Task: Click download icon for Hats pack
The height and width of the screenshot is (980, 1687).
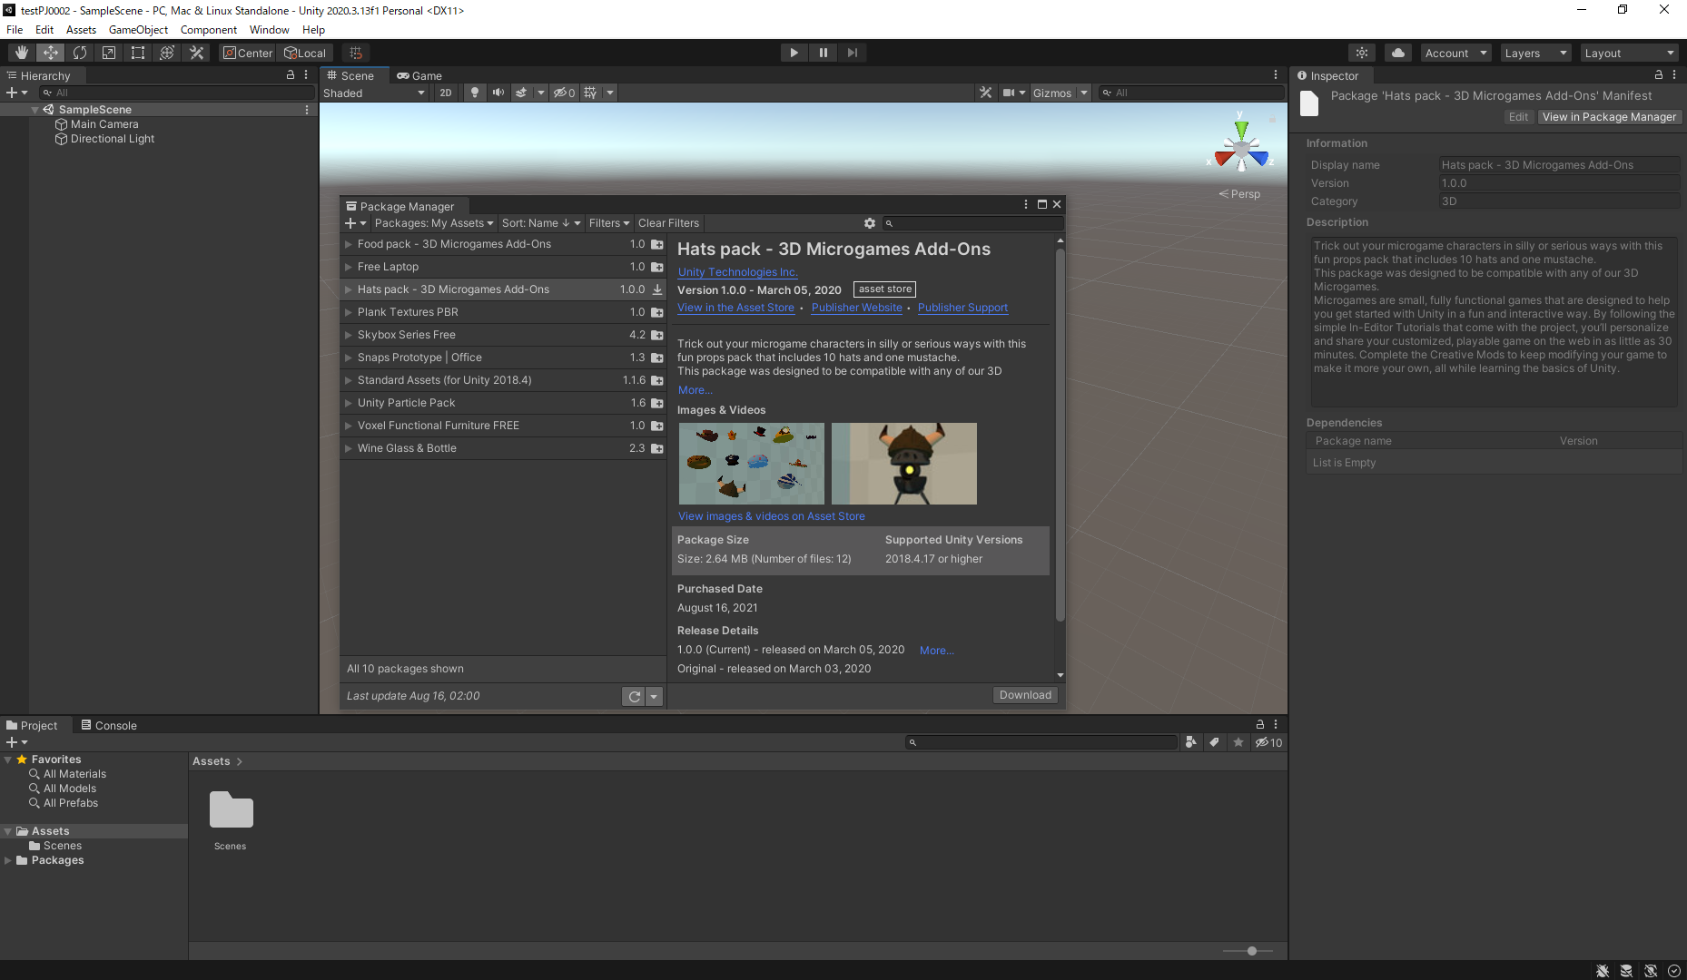Action: click(657, 289)
